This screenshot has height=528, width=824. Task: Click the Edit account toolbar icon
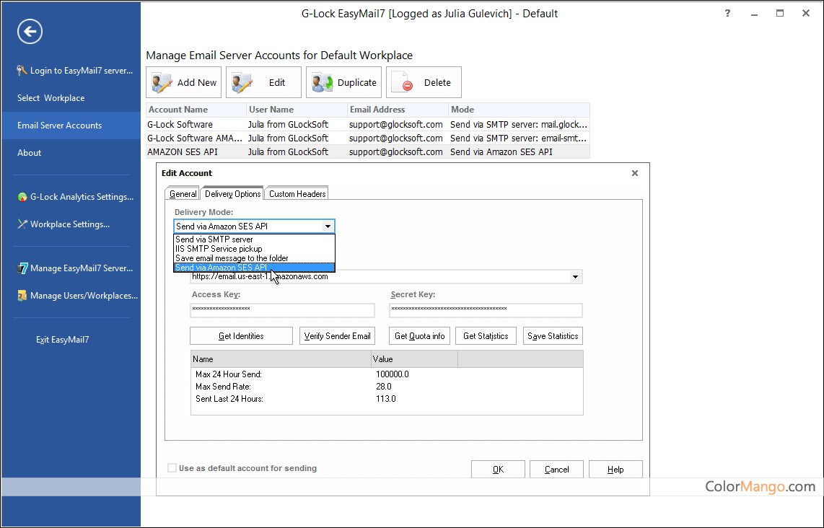(242, 83)
